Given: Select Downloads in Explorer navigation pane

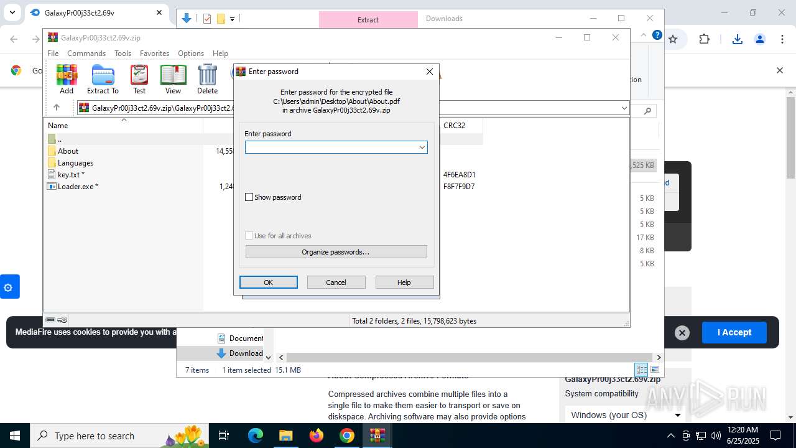Looking at the screenshot, I should (x=240, y=353).
